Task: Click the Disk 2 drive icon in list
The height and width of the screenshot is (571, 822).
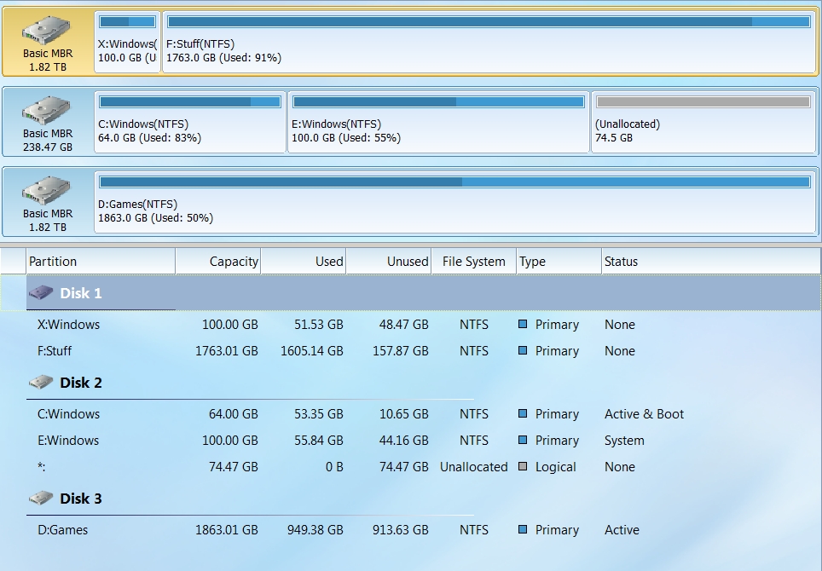Action: tap(41, 383)
